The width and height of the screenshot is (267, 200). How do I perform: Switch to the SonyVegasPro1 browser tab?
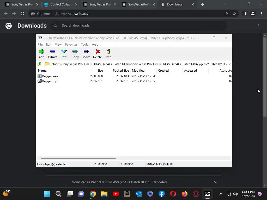pos(138,4)
